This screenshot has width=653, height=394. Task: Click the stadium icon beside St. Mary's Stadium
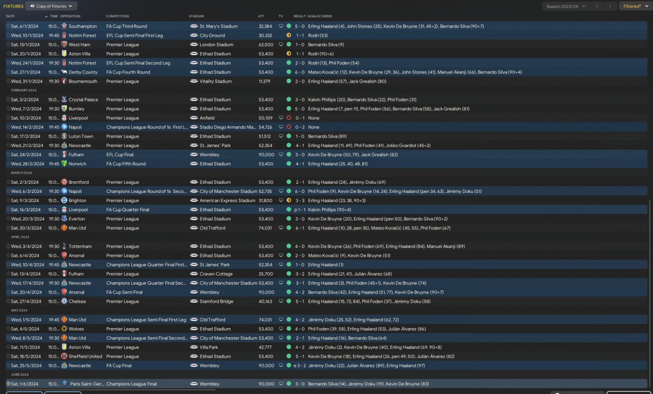pyautogui.click(x=194, y=26)
